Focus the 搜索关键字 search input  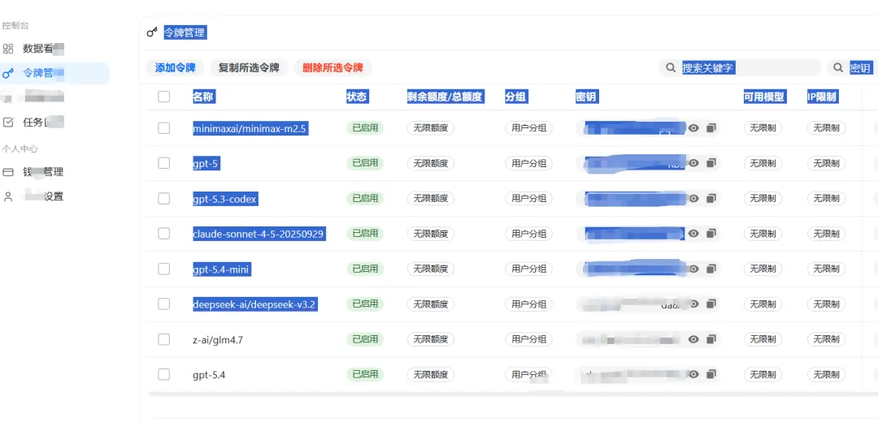[x=740, y=68]
